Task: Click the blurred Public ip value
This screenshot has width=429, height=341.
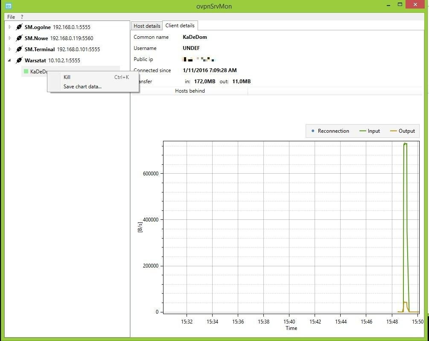Action: tap(198, 59)
